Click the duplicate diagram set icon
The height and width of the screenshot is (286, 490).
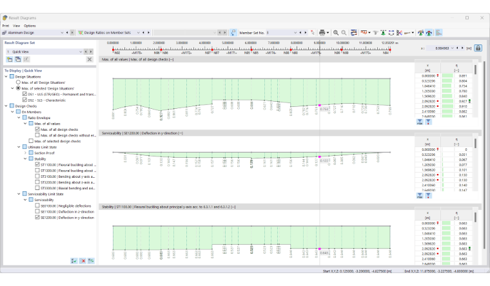point(18,59)
